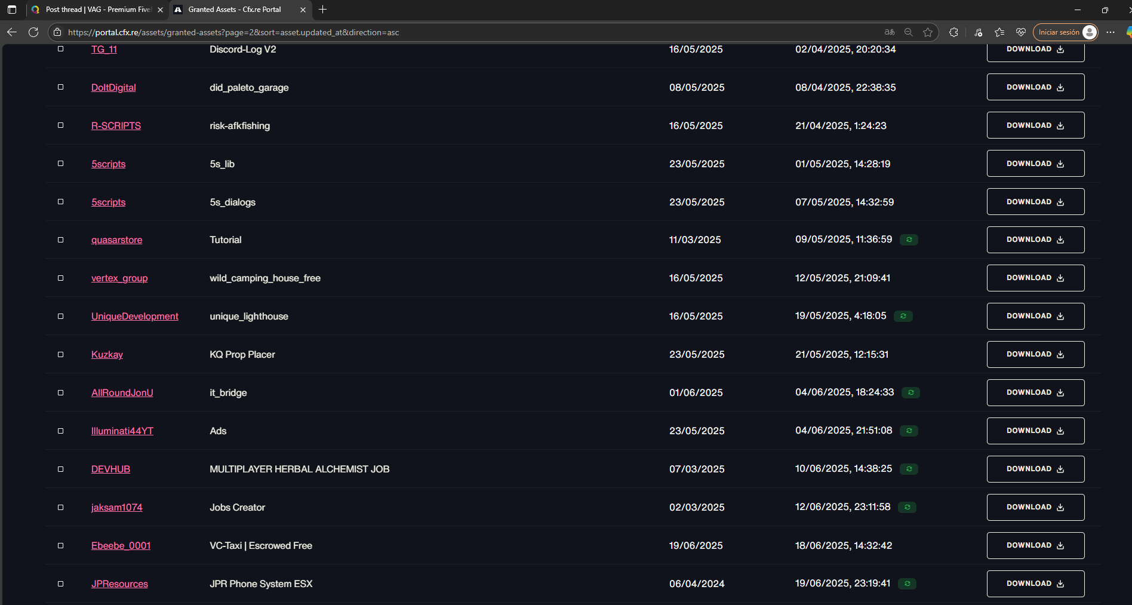
Task: Select the Jobs Creator checkbox
Action: (60, 507)
